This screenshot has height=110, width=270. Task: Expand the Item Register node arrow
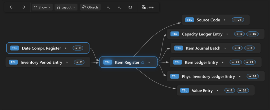click(x=149, y=62)
